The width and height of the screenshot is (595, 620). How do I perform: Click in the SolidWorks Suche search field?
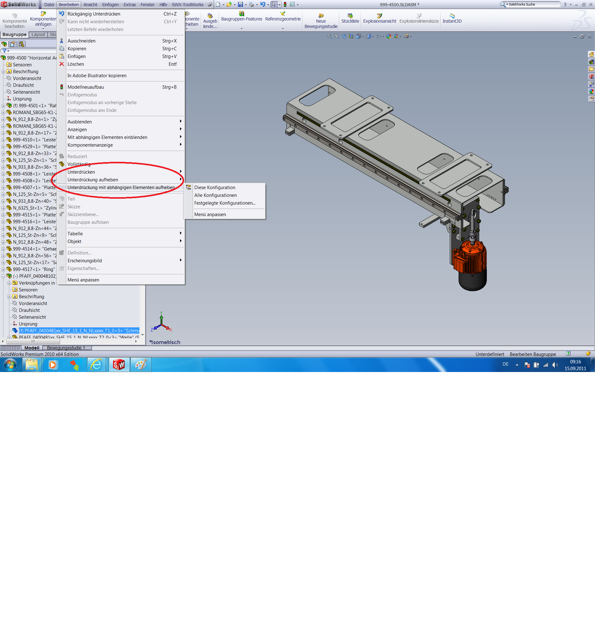coord(534,4)
